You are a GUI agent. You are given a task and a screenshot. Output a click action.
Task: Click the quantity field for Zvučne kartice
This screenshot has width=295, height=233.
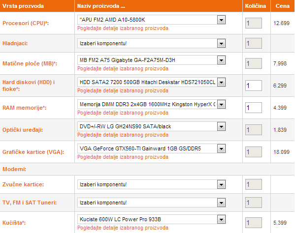254,184
